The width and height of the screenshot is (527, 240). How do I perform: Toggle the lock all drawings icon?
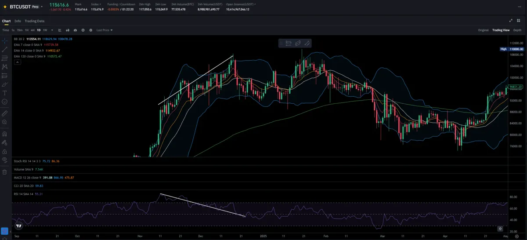coord(4,151)
